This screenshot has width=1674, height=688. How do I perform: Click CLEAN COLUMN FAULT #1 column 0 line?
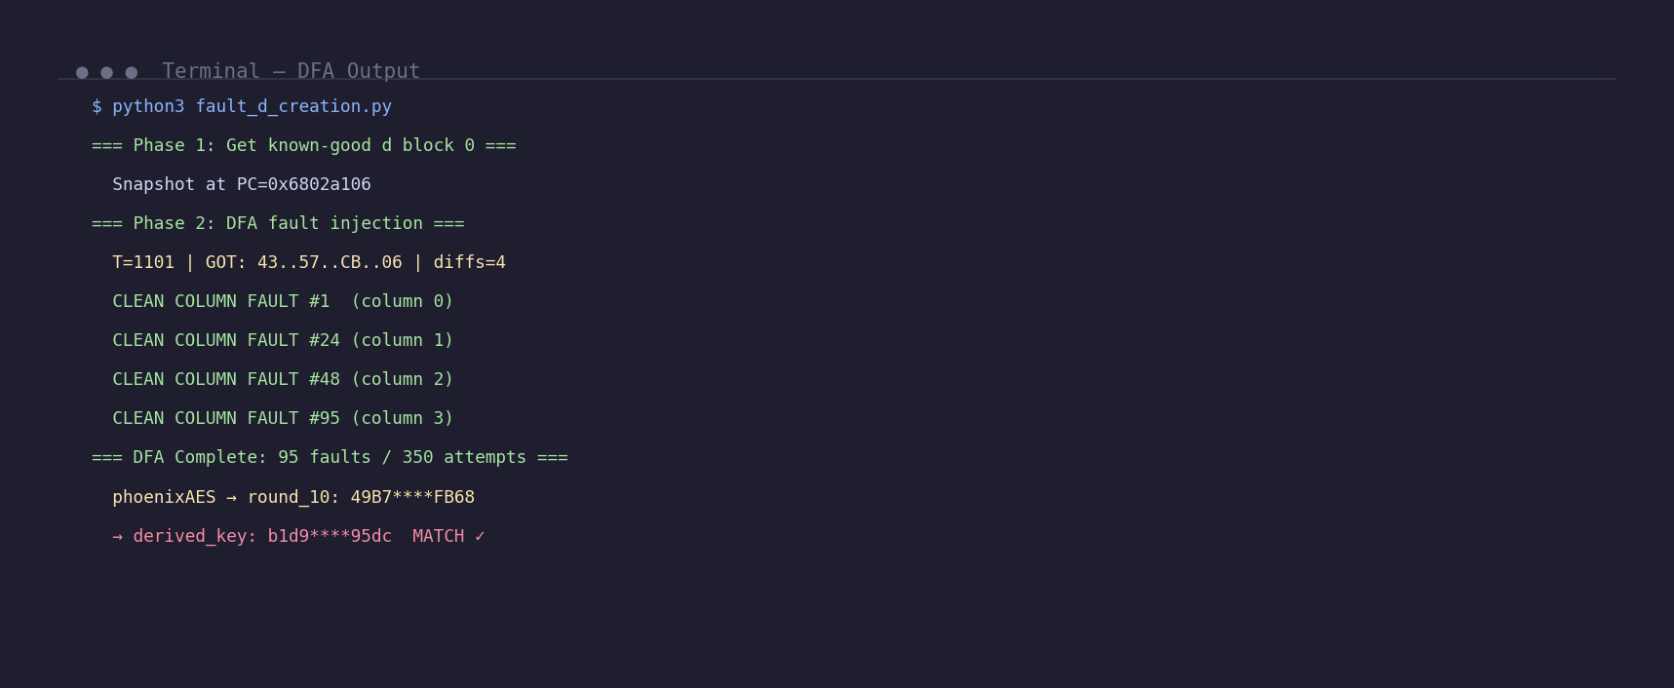283,301
